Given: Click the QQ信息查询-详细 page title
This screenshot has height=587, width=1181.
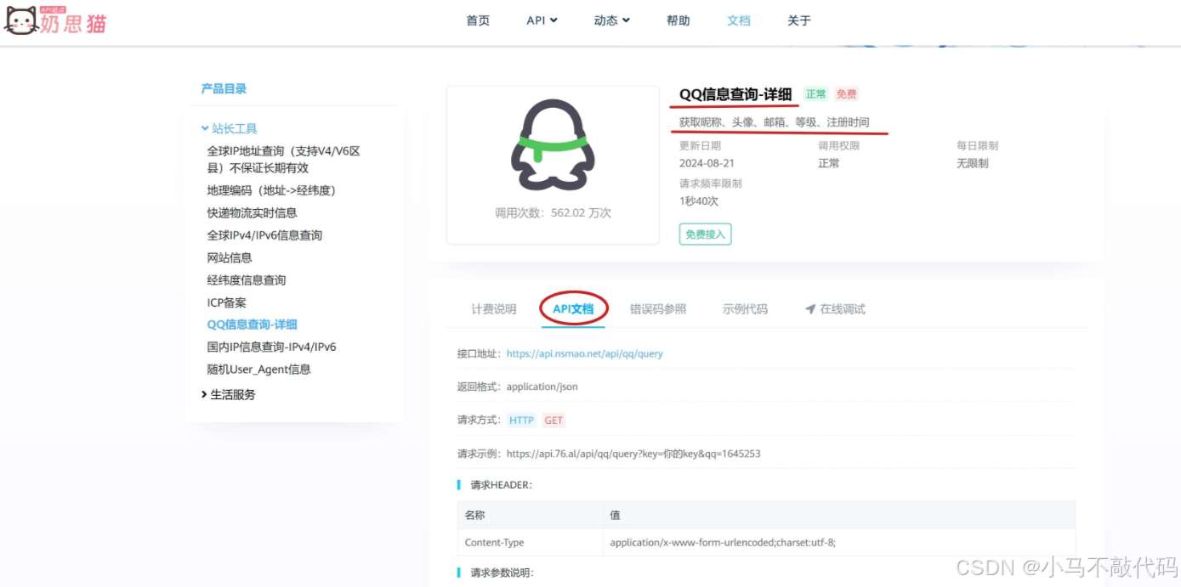Looking at the screenshot, I should point(736,94).
